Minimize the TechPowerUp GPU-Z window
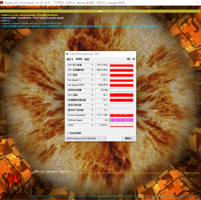This screenshot has width=201, height=200. coord(110,54)
